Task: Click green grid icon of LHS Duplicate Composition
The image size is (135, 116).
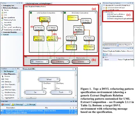Action: tap(31, 13)
